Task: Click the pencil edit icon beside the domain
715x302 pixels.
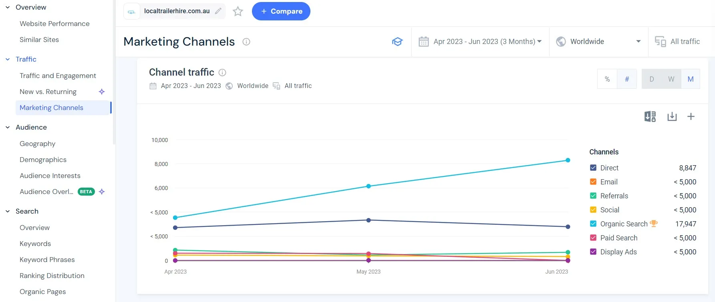Action: 218,11
